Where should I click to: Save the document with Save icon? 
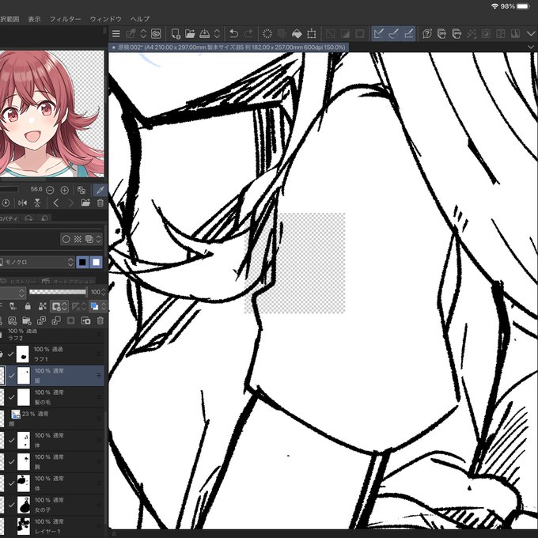point(204,33)
